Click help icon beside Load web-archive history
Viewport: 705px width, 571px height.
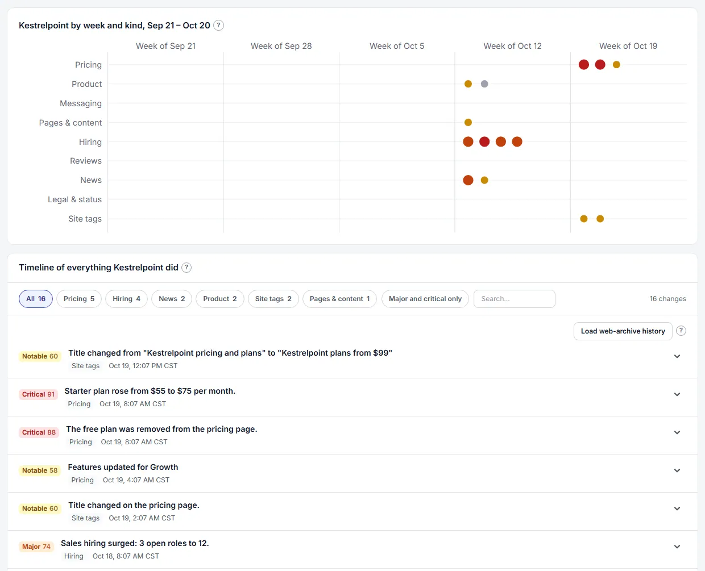point(681,331)
